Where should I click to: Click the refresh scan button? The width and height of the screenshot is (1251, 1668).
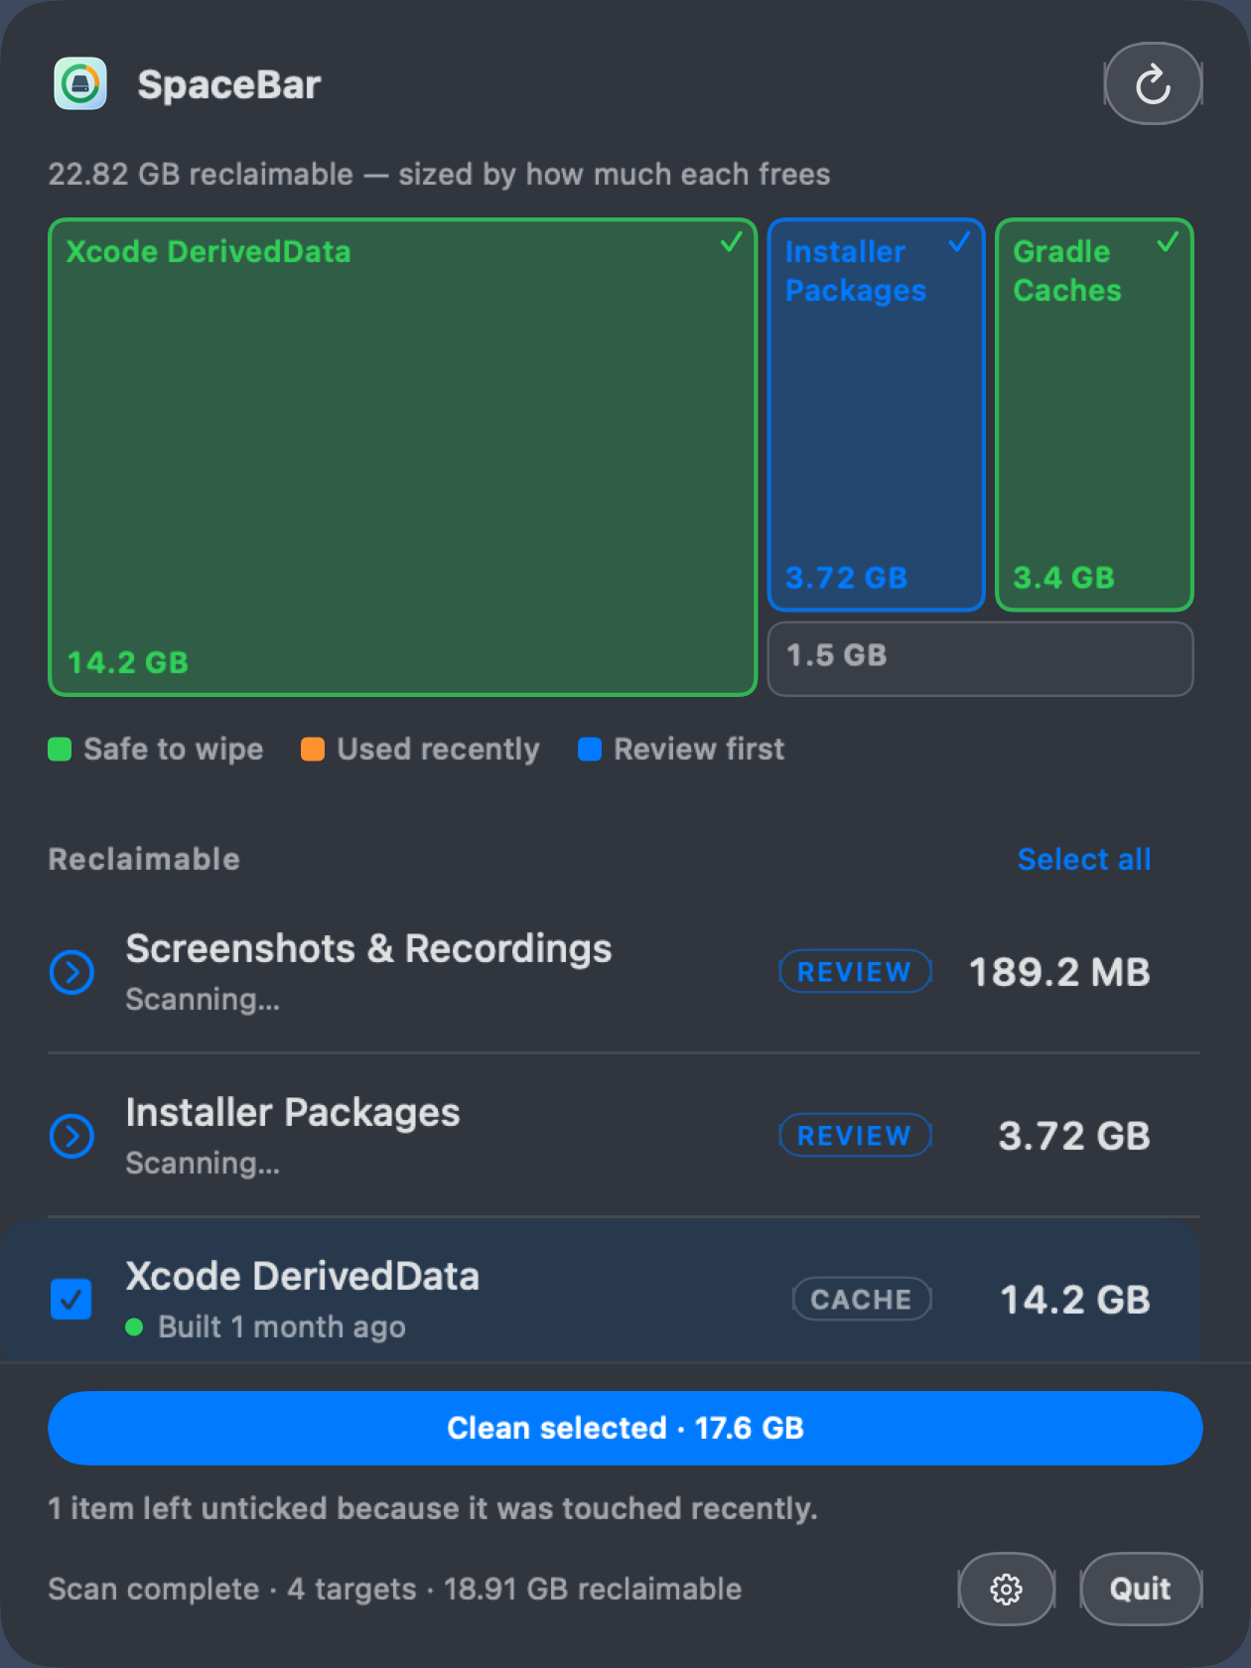pyautogui.click(x=1153, y=83)
